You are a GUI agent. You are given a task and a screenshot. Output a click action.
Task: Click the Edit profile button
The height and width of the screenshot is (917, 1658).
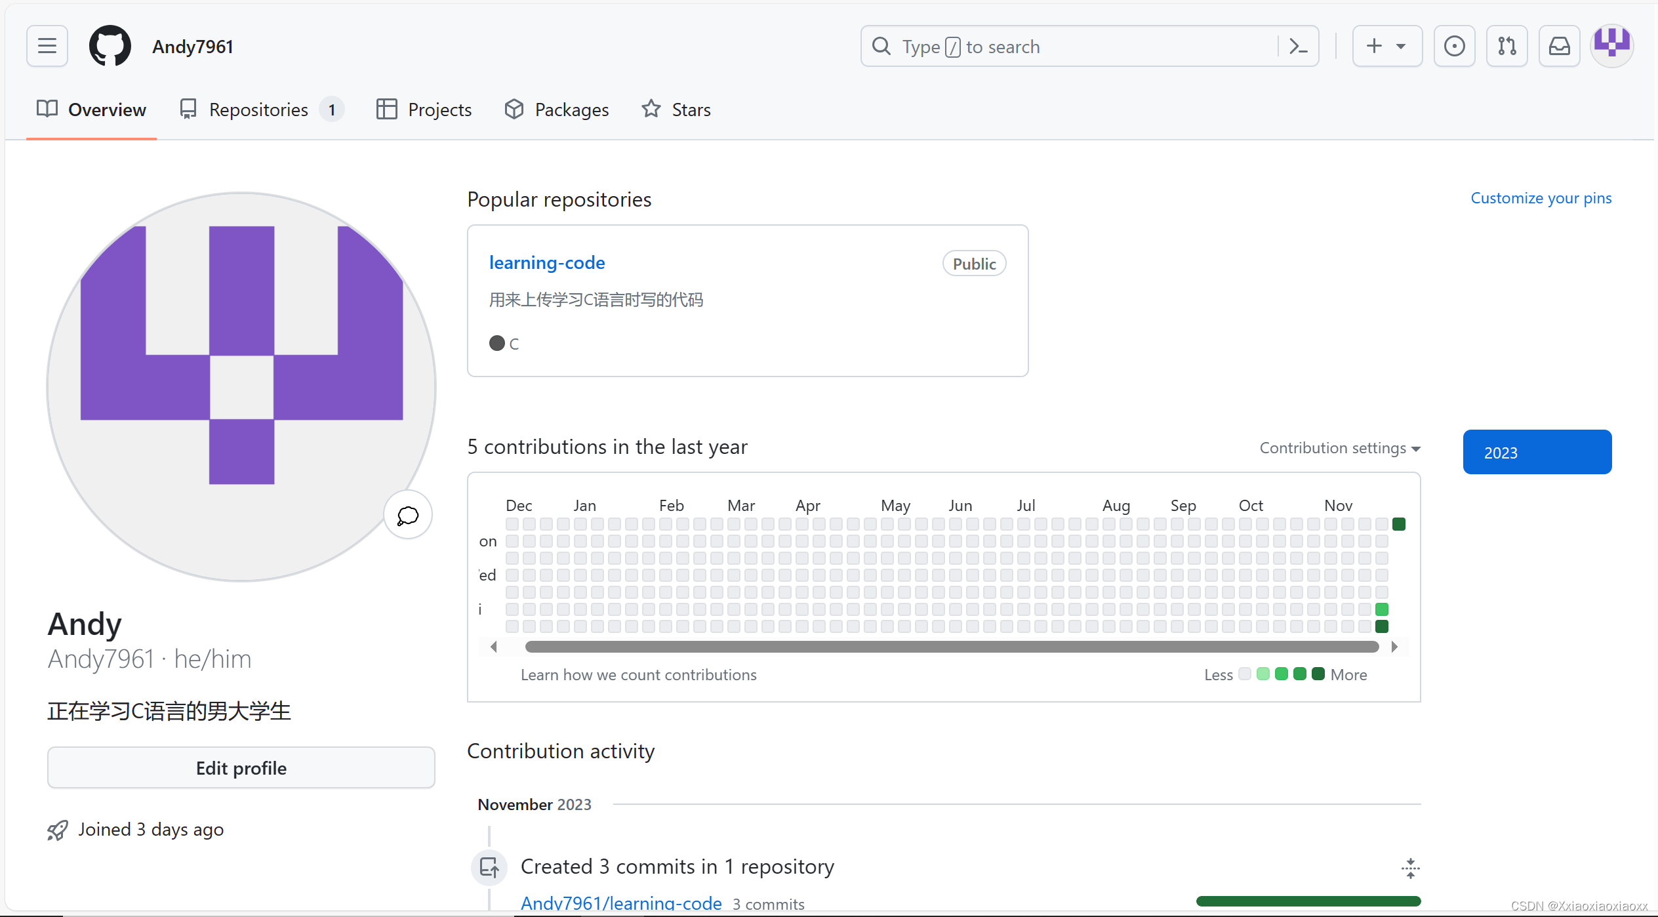[241, 768]
